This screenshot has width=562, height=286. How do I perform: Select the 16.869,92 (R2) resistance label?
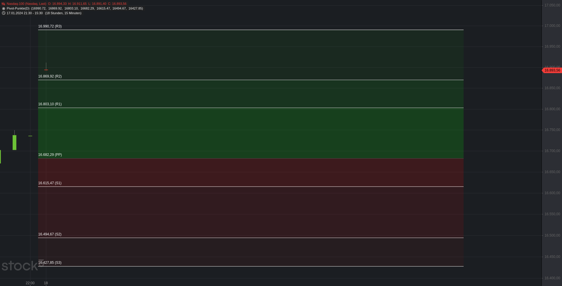point(50,76)
